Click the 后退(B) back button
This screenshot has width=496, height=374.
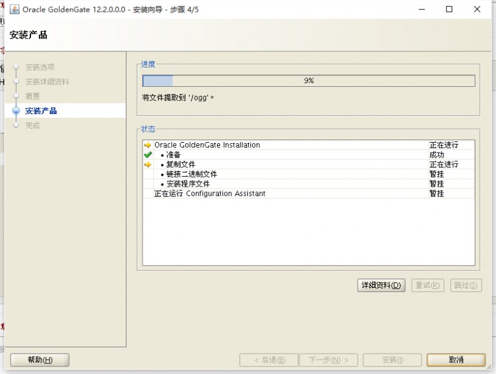pos(267,360)
